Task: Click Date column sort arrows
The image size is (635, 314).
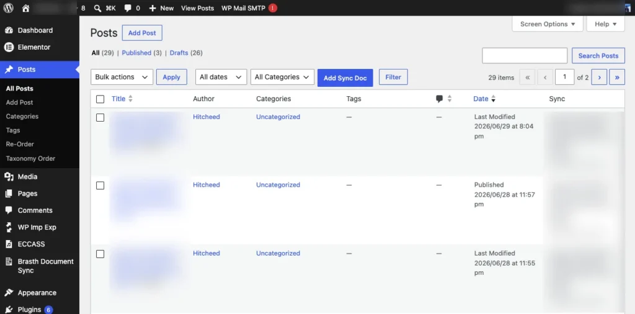Action: 493,99
